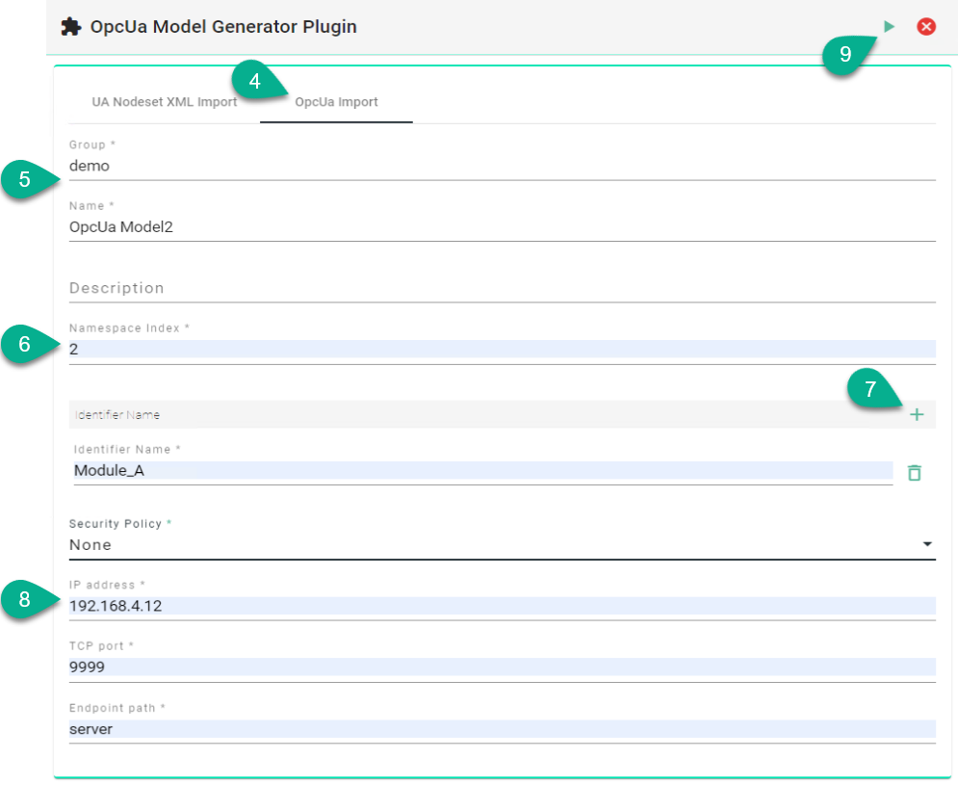Click the Name field with OpcUa Model2

(x=501, y=227)
